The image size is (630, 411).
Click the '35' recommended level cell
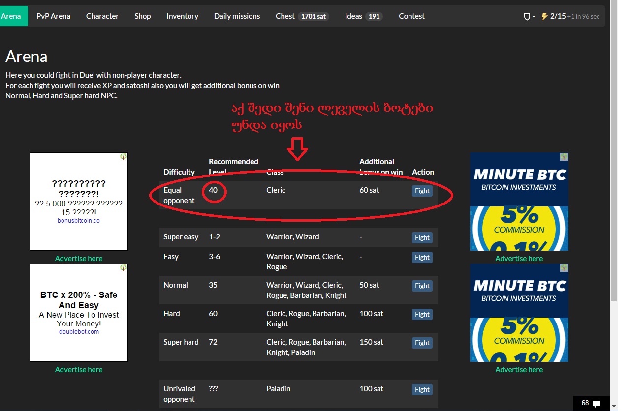[x=213, y=285]
